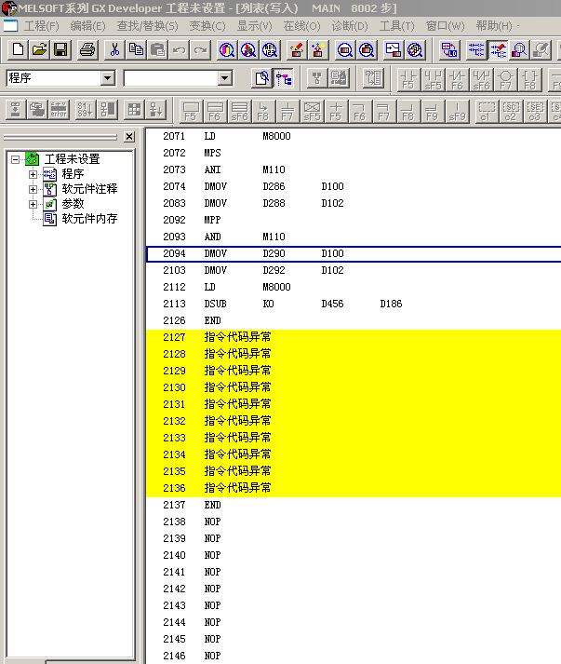Open the 变换(C) menu
Screen dimensions: 561x664
click(207, 26)
